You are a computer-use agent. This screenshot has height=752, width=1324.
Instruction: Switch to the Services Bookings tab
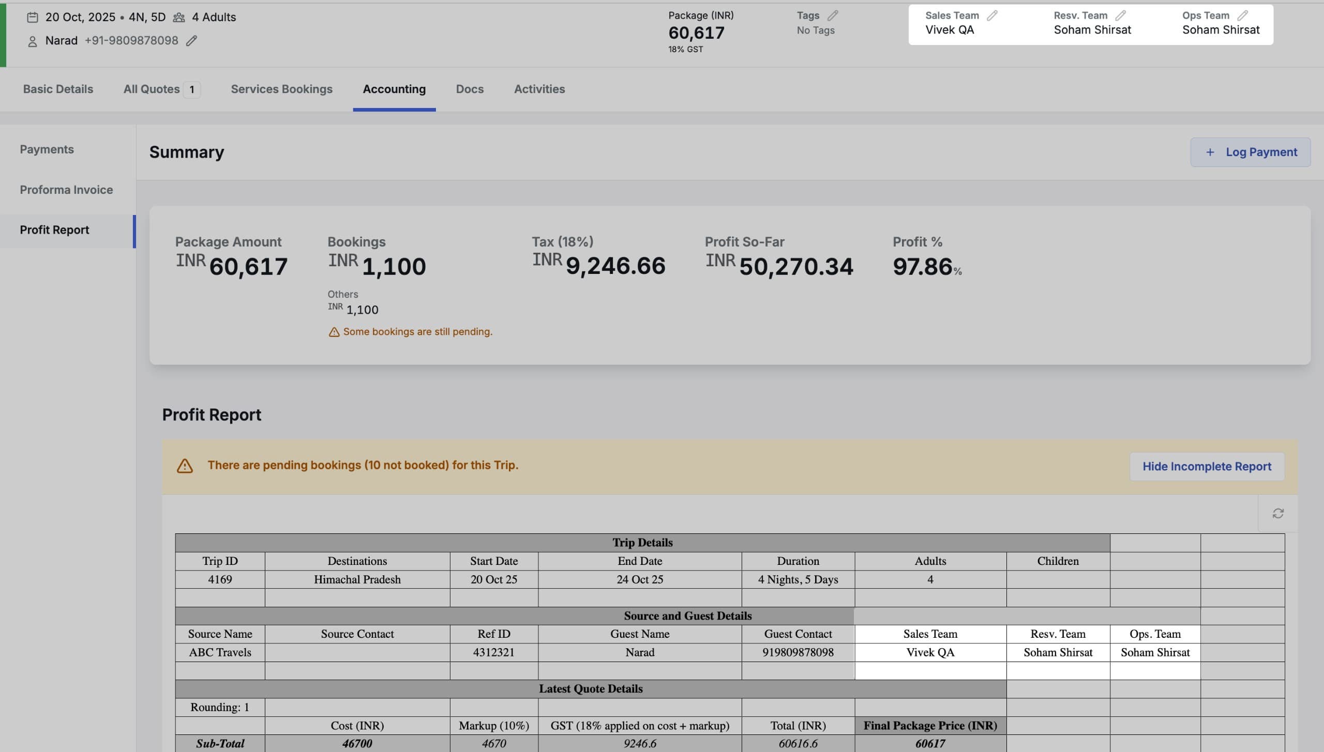(x=281, y=89)
